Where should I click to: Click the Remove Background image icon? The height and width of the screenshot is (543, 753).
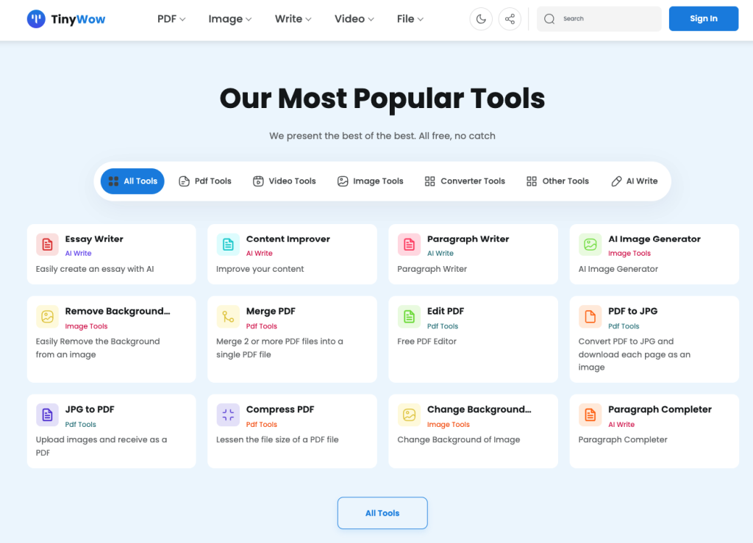[47, 316]
